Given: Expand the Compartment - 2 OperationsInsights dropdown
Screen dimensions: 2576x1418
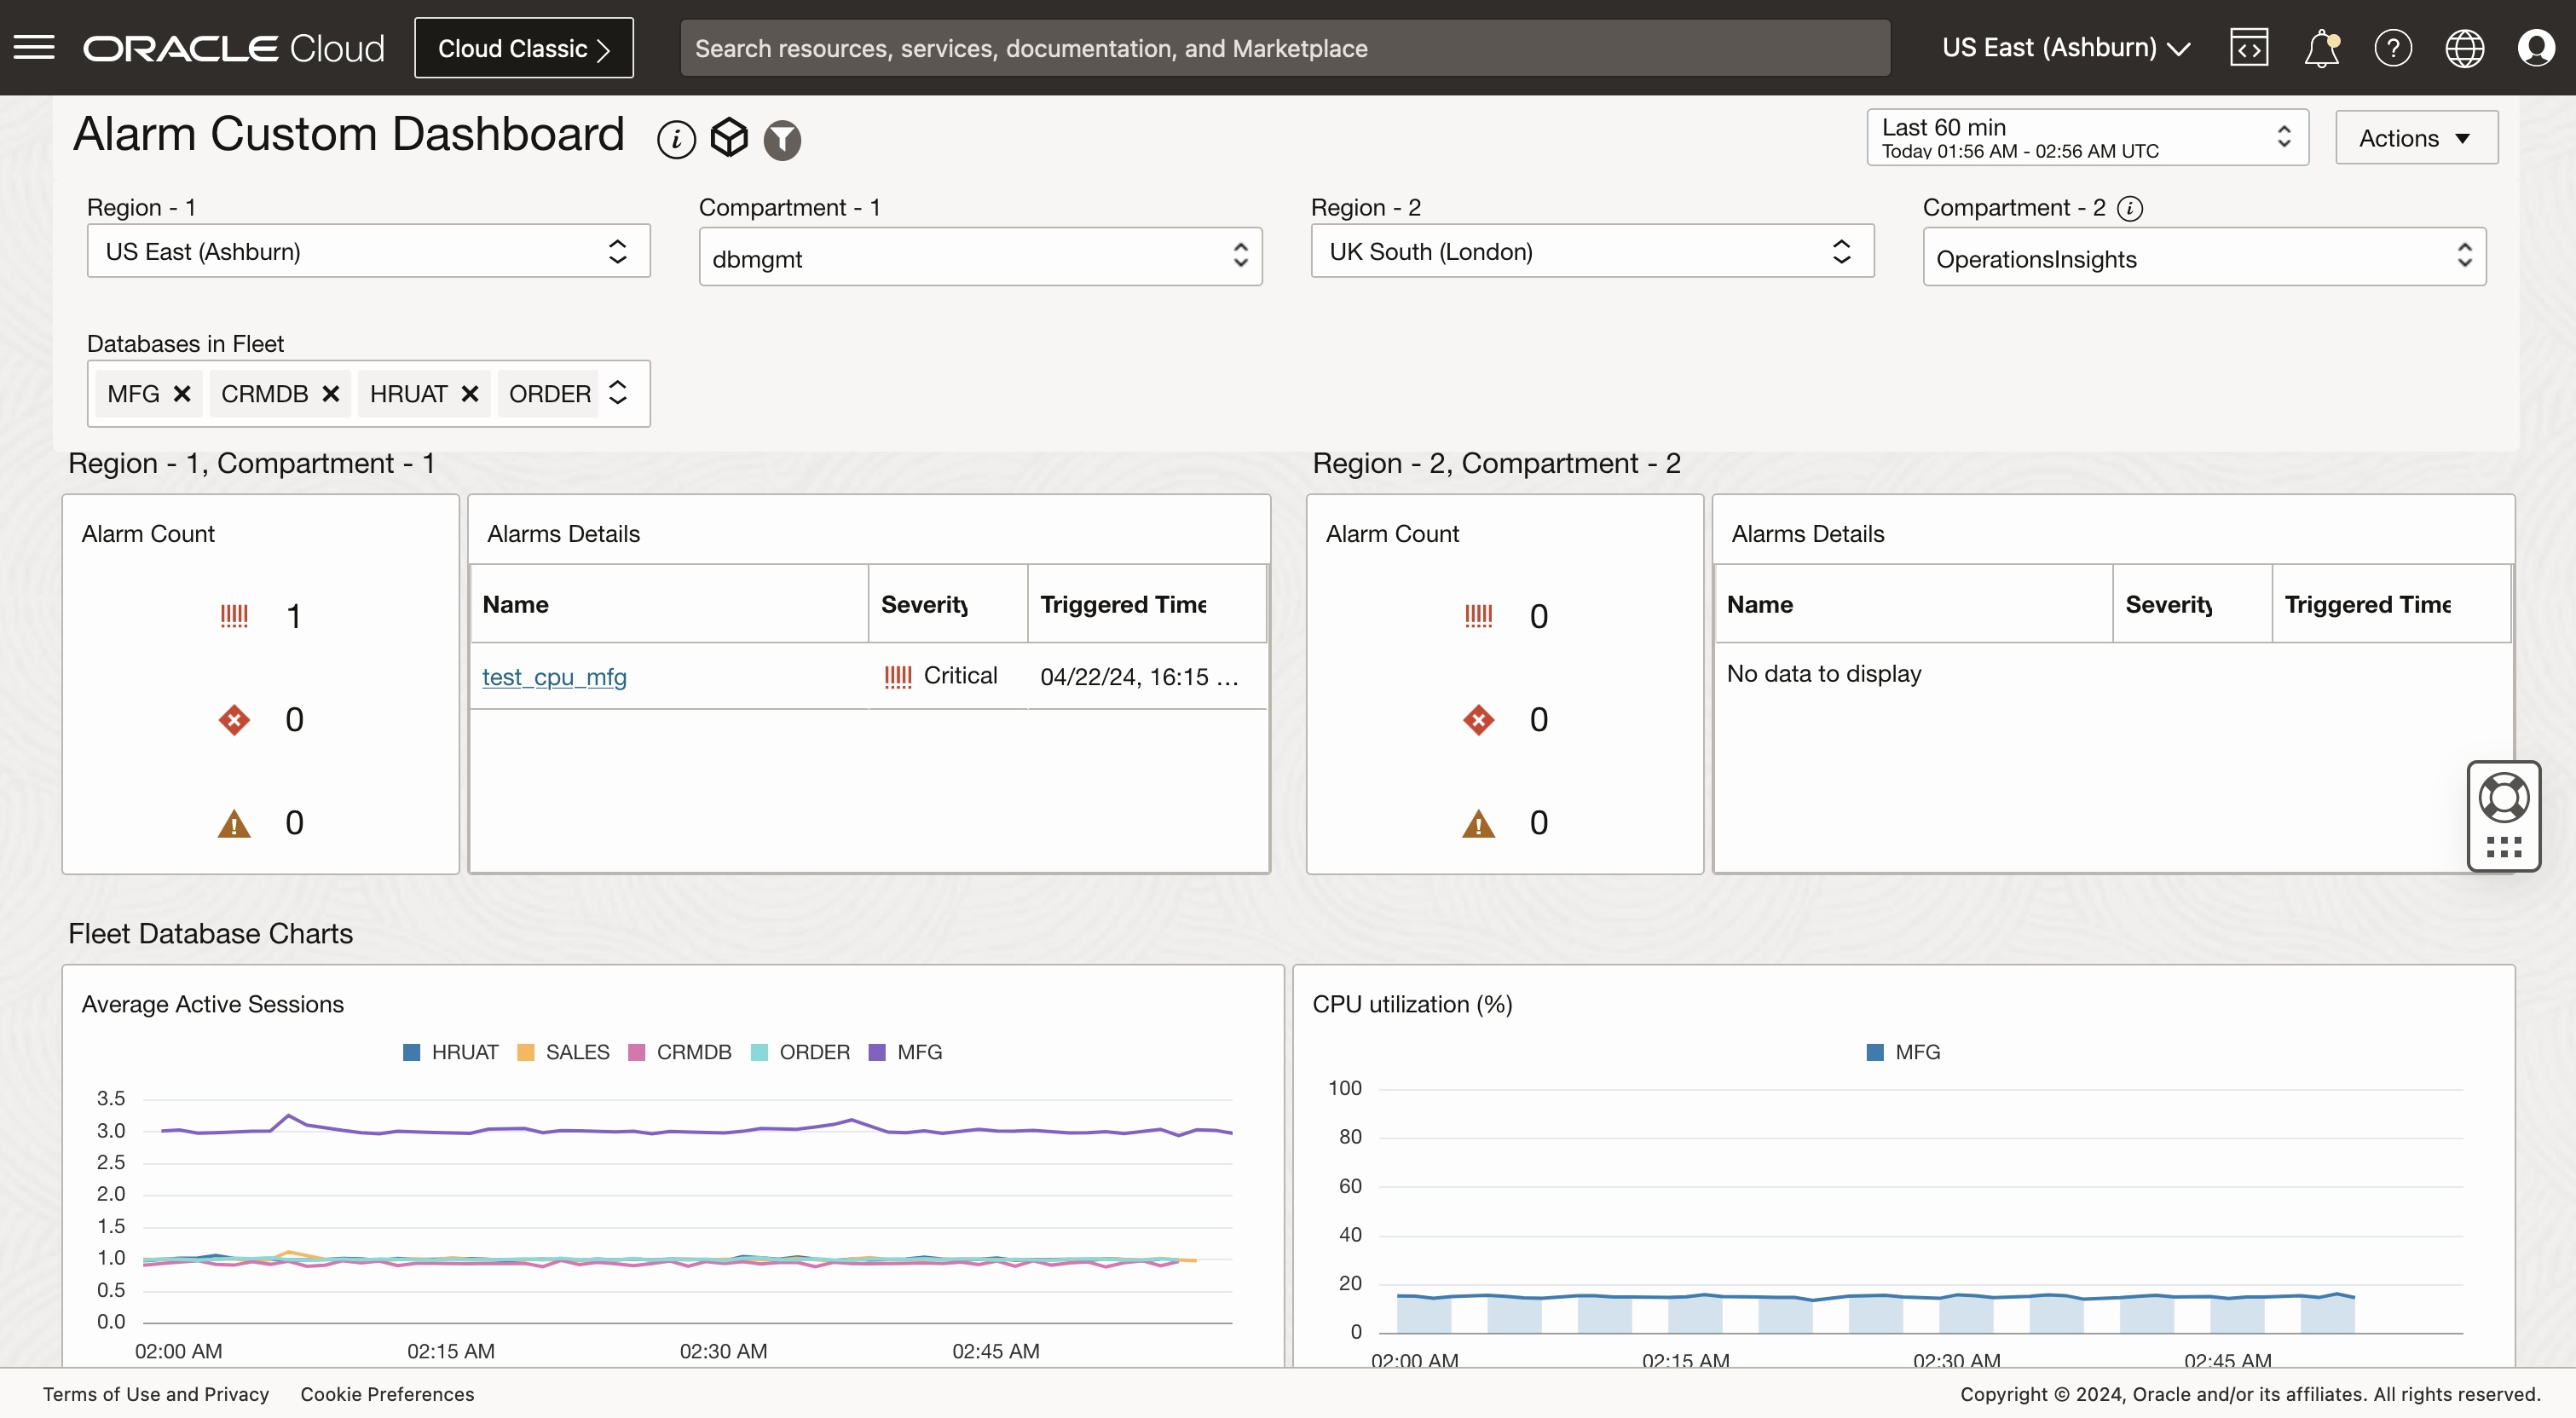Looking at the screenshot, I should 2203,258.
